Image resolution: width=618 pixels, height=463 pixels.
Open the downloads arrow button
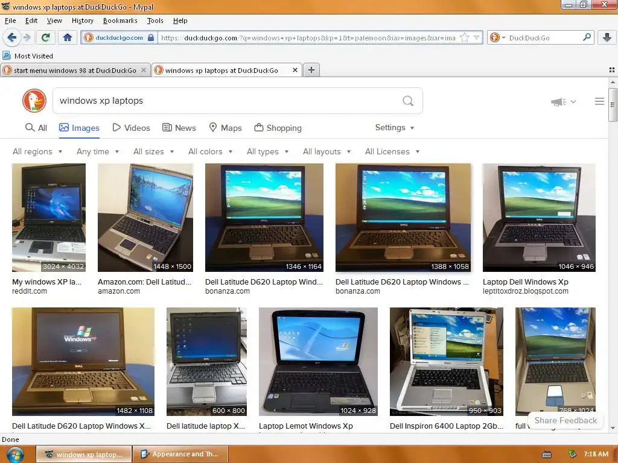pos(607,37)
